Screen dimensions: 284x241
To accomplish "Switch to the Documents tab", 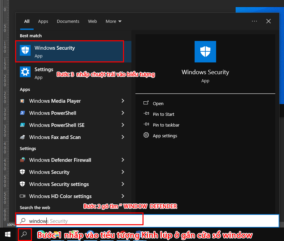I will (68, 21).
